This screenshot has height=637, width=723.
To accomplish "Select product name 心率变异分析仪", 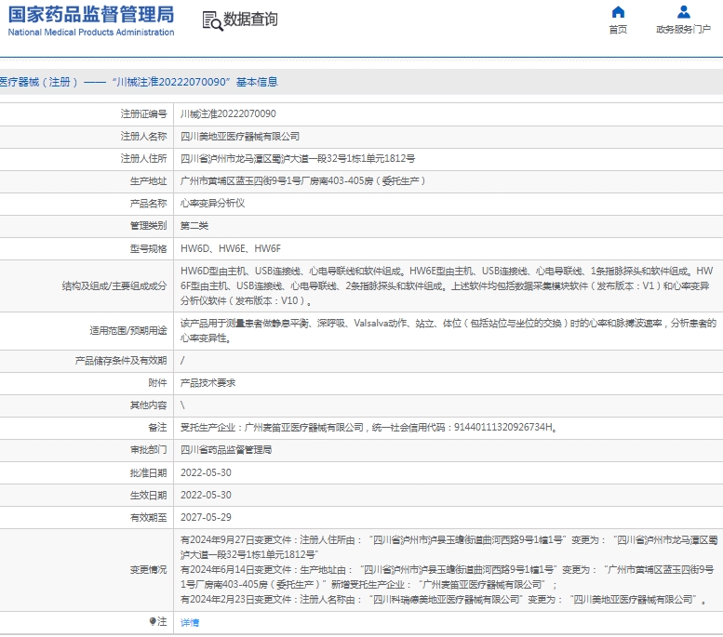I will [212, 204].
